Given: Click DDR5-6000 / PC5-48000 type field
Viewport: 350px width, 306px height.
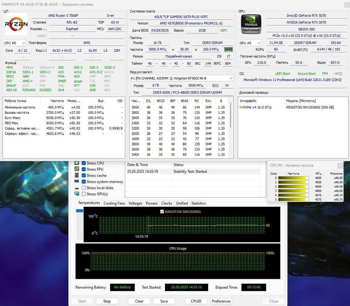Looking at the screenshot, I should click(187, 92).
